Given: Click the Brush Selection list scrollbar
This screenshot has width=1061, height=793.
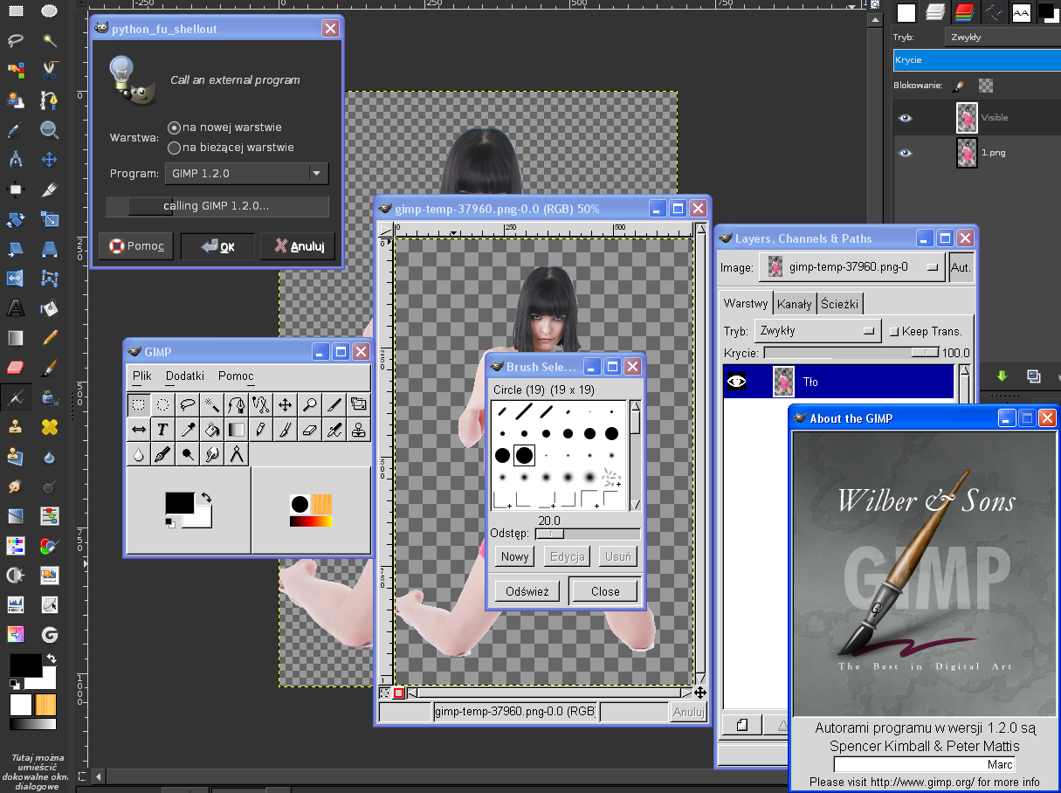Looking at the screenshot, I should pos(635,455).
